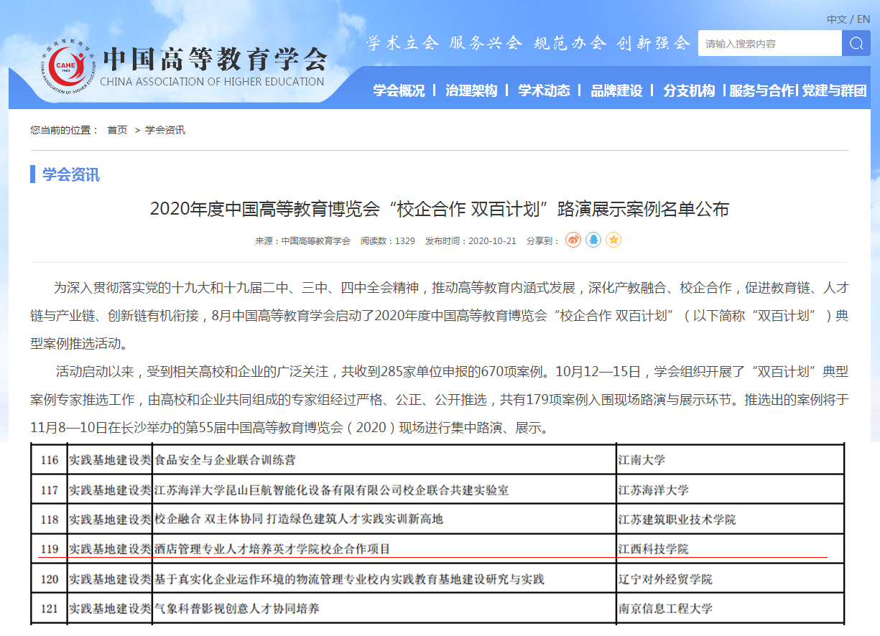Click 实践基地建设类 in row 121

point(110,609)
